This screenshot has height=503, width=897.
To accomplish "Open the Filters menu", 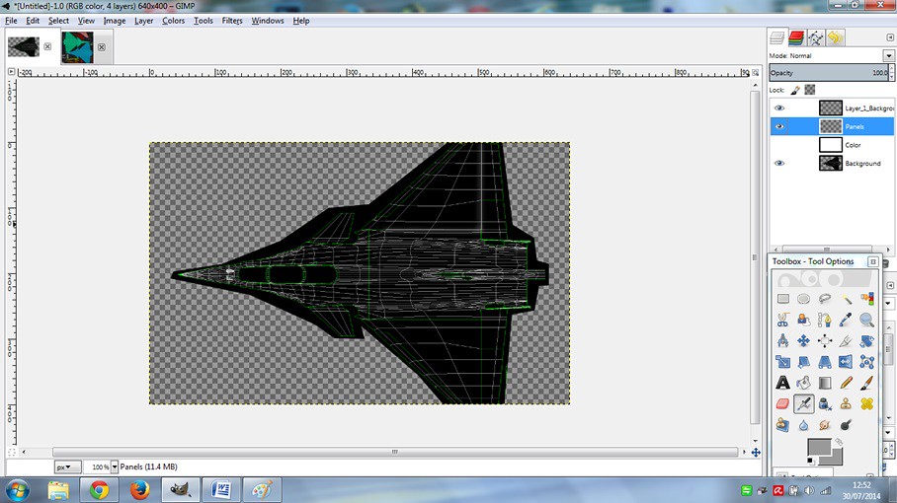I will [x=232, y=21].
